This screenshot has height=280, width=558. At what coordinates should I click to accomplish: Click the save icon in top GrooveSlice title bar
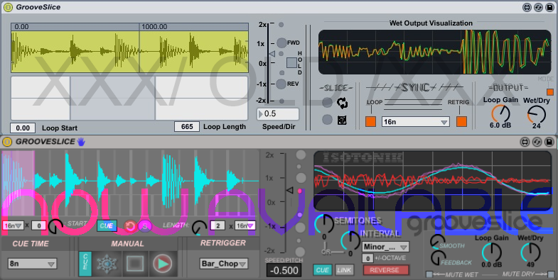click(548, 7)
